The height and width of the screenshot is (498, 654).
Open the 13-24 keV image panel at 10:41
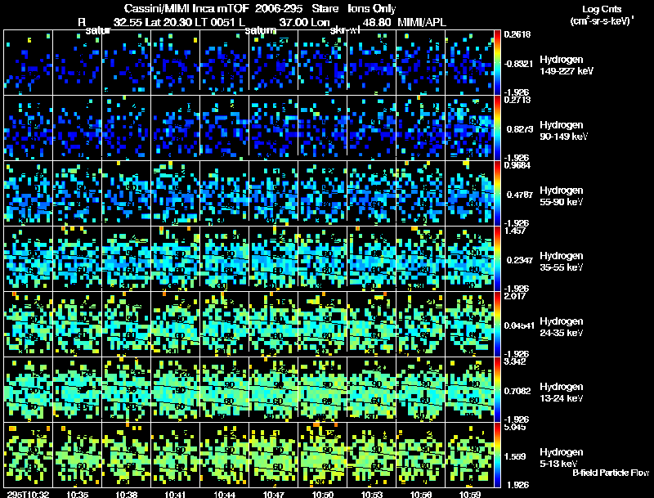175,389
